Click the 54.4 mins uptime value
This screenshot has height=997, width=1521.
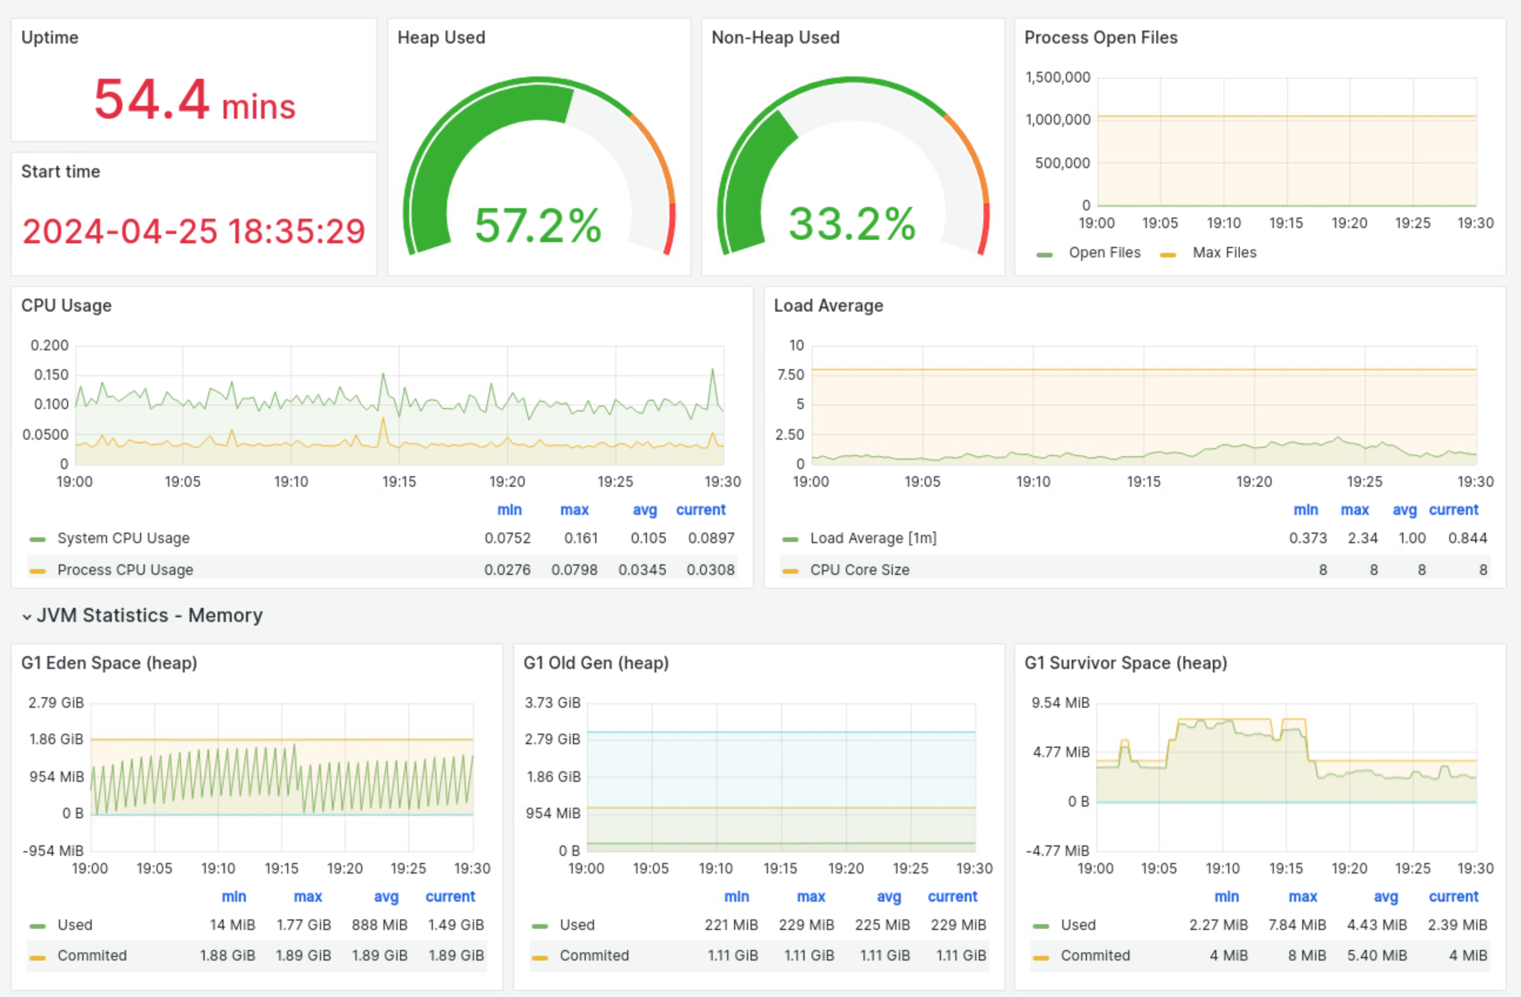(195, 99)
